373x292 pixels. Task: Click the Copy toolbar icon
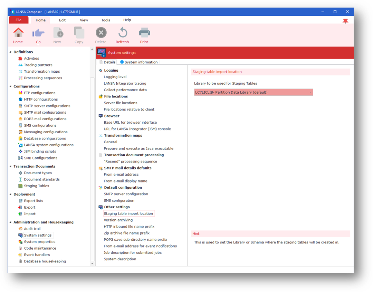point(79,33)
